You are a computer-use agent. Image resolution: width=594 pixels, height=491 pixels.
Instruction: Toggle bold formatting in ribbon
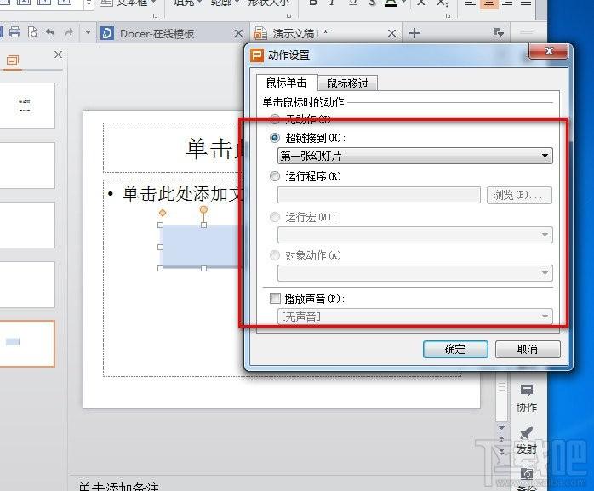pos(313,3)
